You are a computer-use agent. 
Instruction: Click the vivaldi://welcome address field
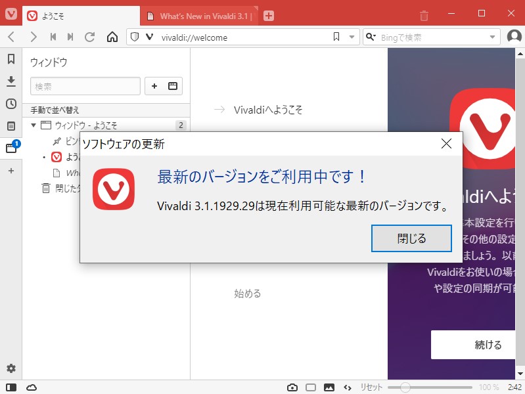pyautogui.click(x=244, y=37)
